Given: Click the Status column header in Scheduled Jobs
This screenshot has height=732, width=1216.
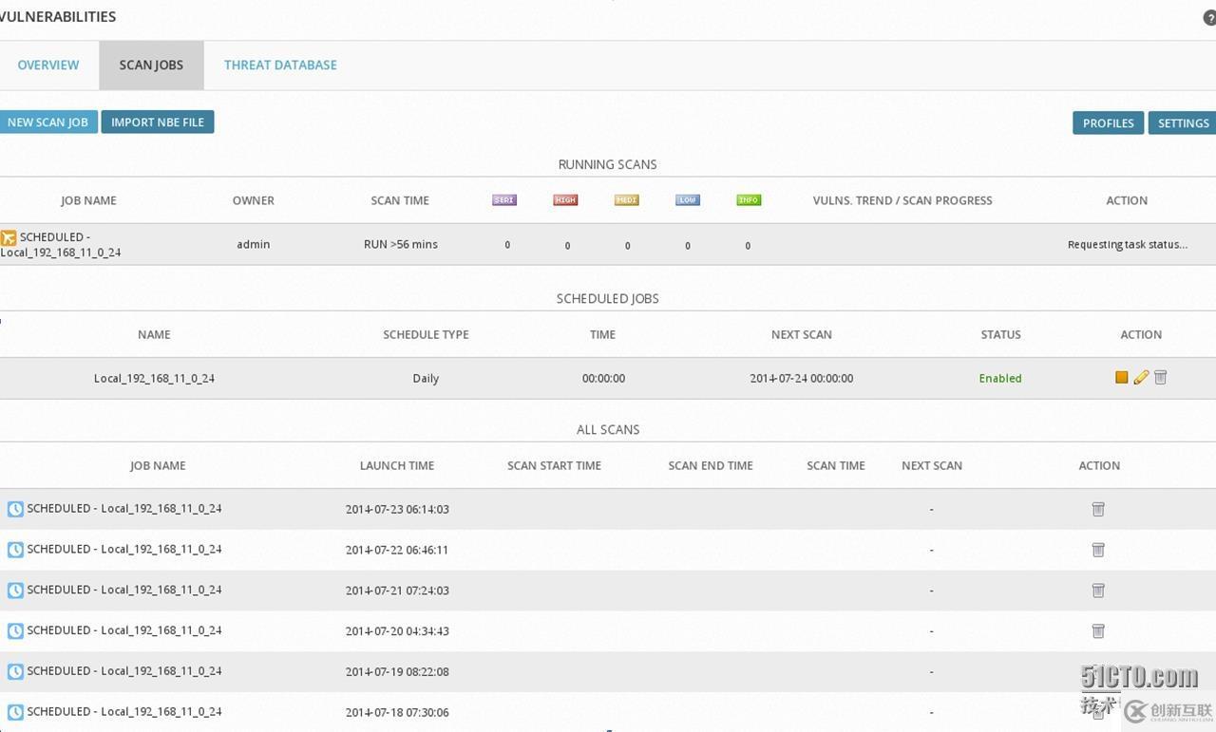Looking at the screenshot, I should (1000, 334).
